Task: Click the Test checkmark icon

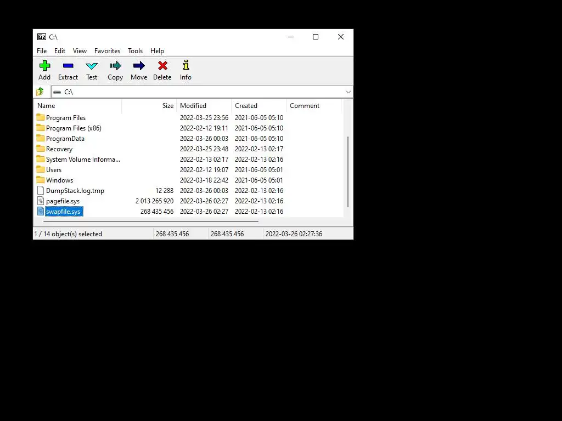Action: coord(92,66)
